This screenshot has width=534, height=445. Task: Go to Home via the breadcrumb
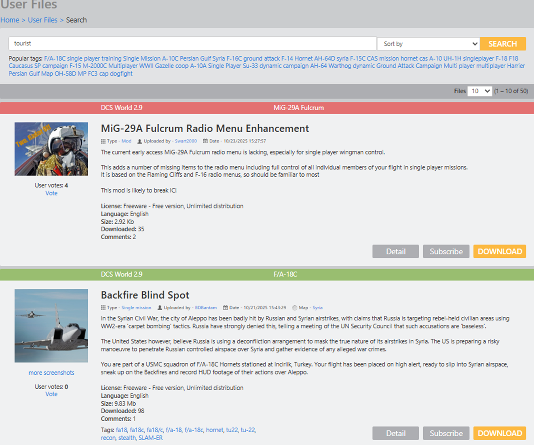click(10, 20)
